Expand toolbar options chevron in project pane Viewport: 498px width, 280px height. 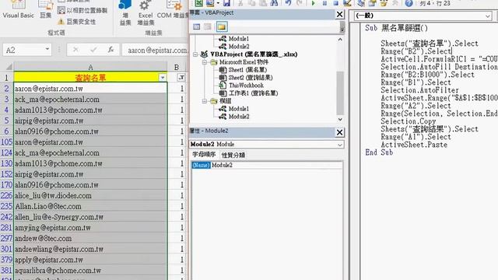tap(342, 28)
